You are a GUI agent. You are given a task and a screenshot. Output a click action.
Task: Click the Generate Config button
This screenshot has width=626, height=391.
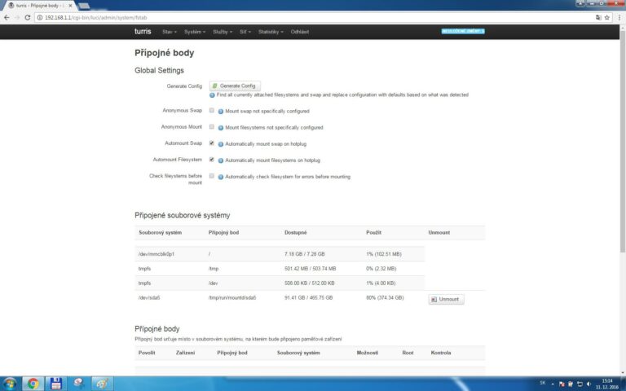point(235,86)
